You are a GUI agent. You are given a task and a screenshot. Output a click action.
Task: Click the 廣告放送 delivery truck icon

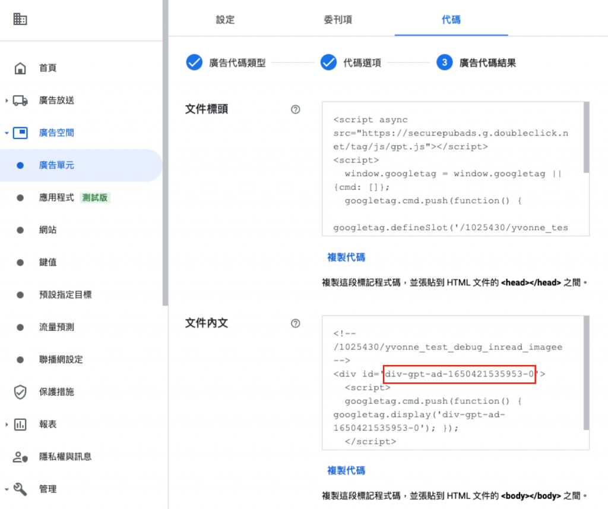20,100
